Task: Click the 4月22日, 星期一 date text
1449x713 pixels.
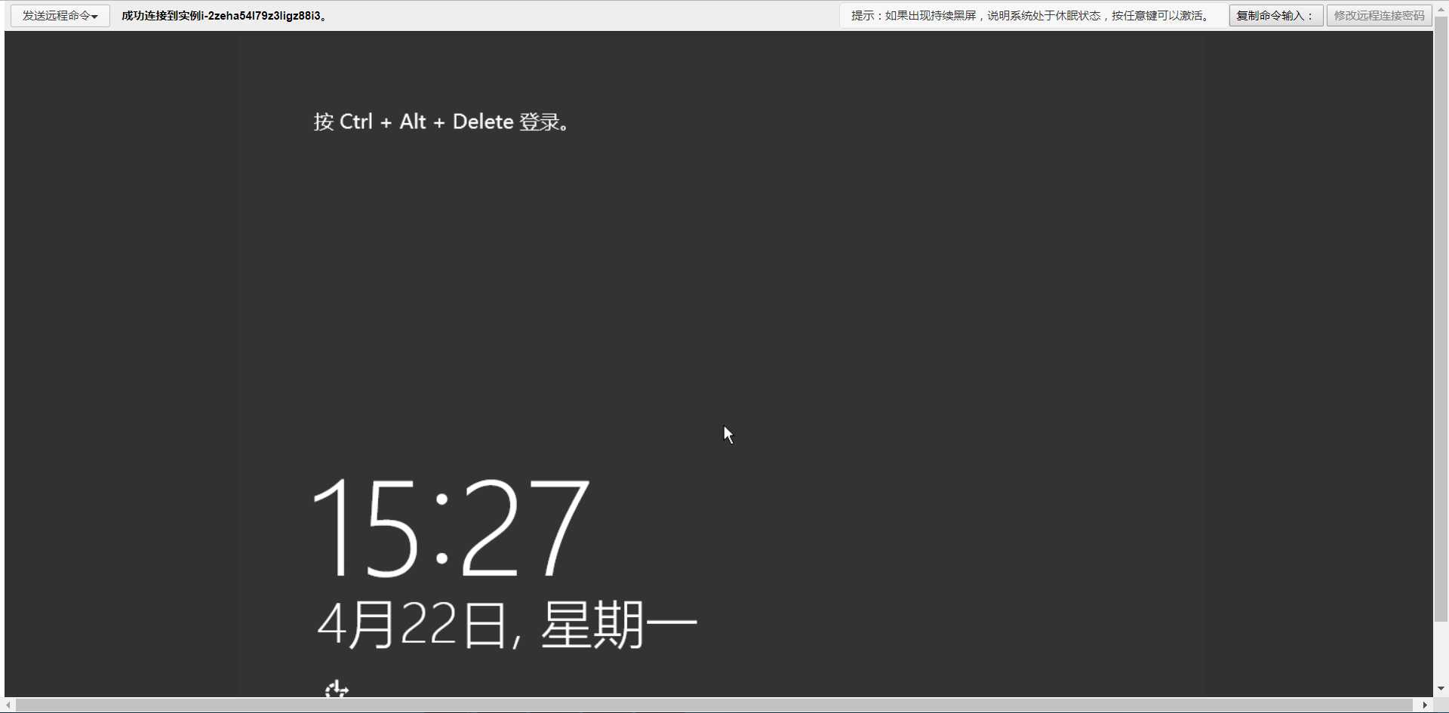Action: [x=507, y=625]
